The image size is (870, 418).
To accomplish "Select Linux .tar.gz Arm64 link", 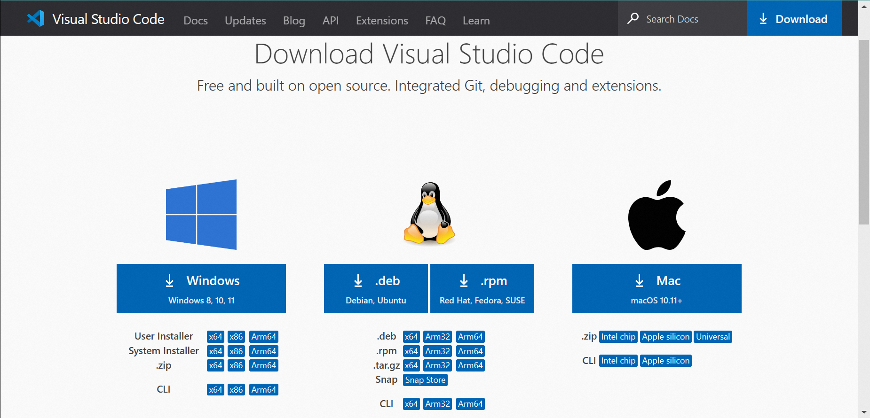I will point(470,365).
